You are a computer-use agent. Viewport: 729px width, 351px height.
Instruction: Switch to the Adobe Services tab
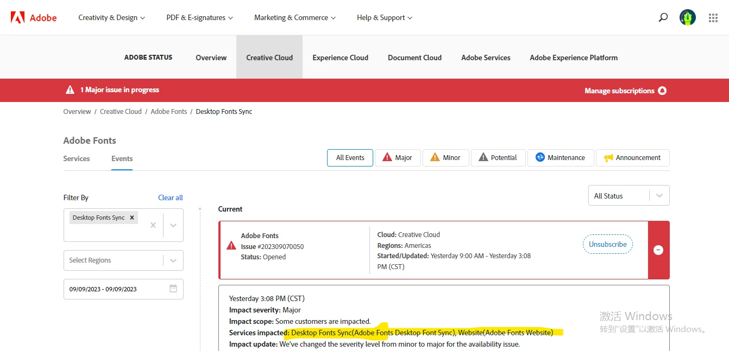click(486, 58)
